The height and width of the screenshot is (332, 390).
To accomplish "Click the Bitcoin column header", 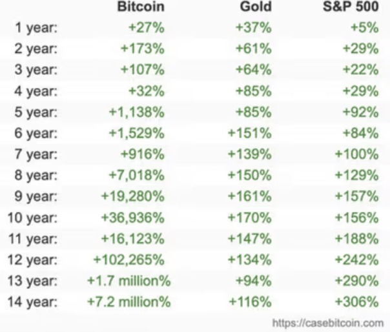I will pyautogui.click(x=141, y=7).
